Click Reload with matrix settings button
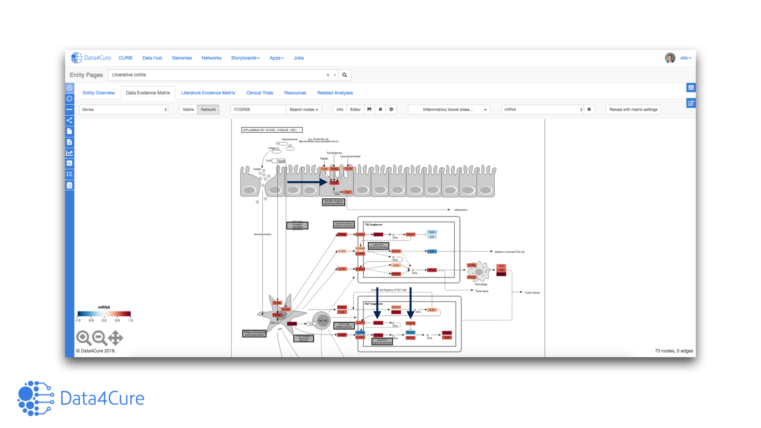The width and height of the screenshot is (761, 428). click(633, 109)
